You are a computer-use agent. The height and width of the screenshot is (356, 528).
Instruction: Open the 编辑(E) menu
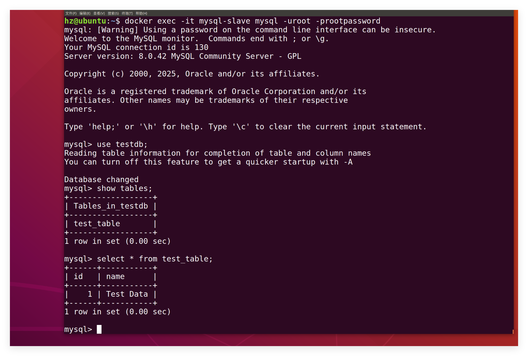(85, 13)
